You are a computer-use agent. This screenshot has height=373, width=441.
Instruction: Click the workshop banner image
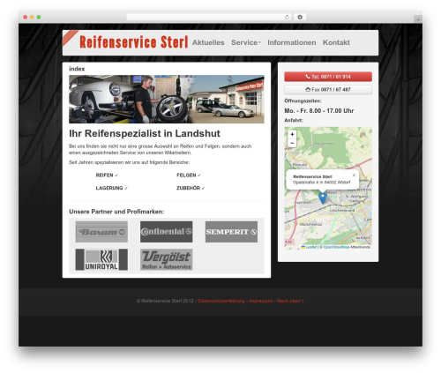coord(167,100)
